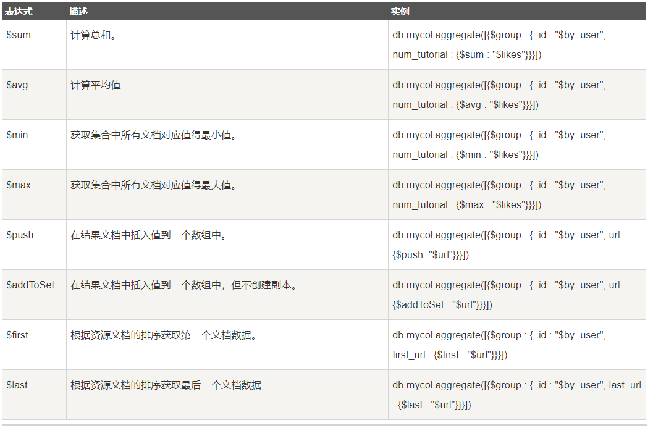Screen dimensions: 653x428
Task: Click the example code containing {$sum : "$likes"}
Action: click(499, 44)
